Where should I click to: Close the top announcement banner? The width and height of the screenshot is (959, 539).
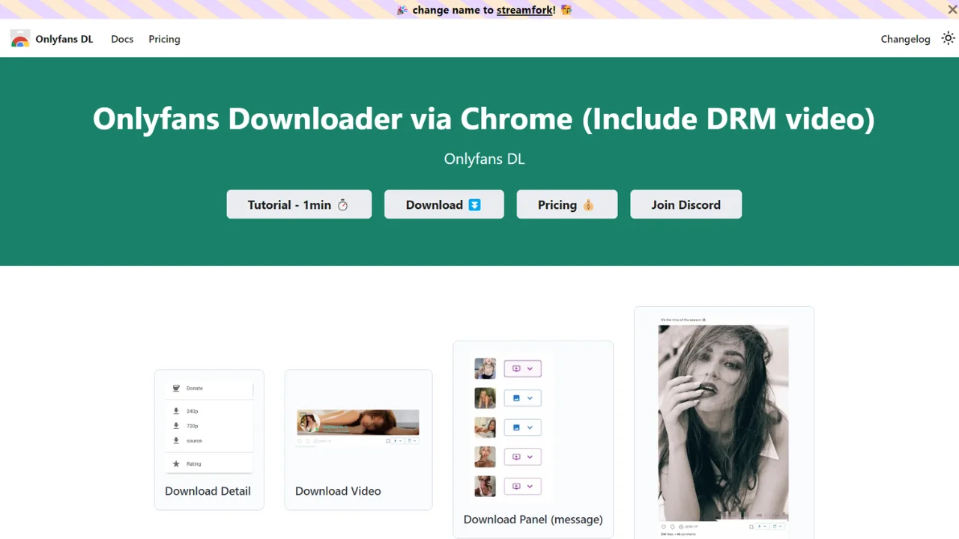point(952,9)
